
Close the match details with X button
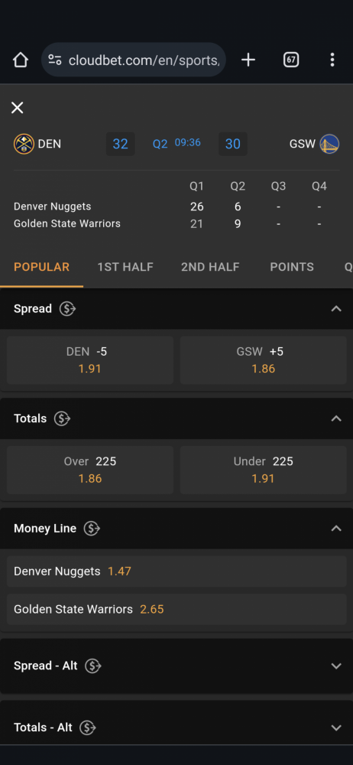click(17, 108)
